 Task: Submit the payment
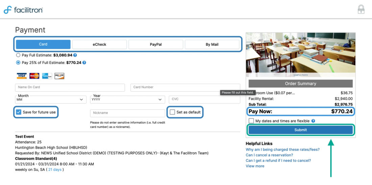(x=301, y=130)
